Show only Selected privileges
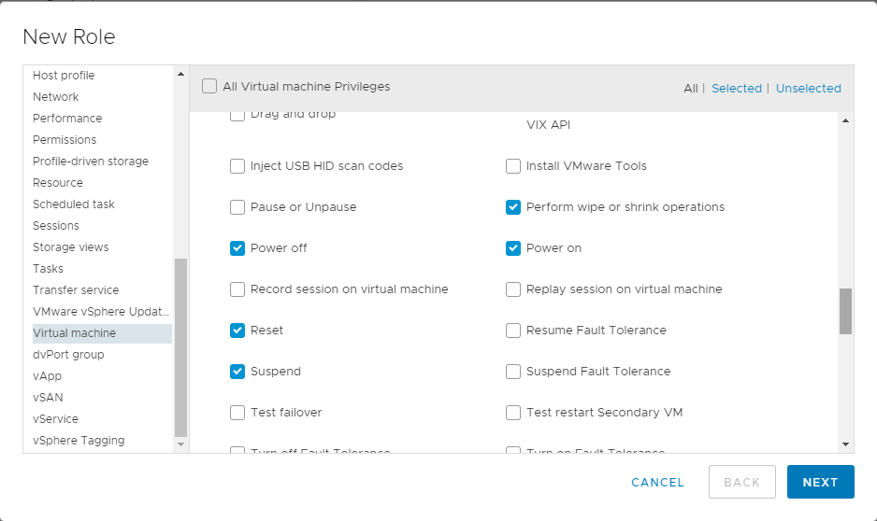This screenshot has width=877, height=521. pyautogui.click(x=736, y=89)
